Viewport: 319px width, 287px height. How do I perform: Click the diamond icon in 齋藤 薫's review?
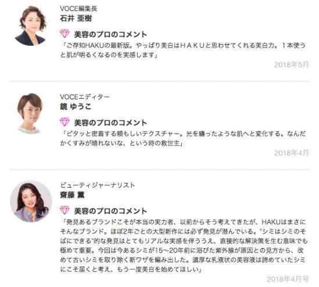coord(64,210)
